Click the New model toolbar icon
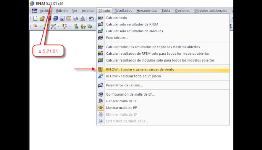The image size is (262, 150). [35, 18]
